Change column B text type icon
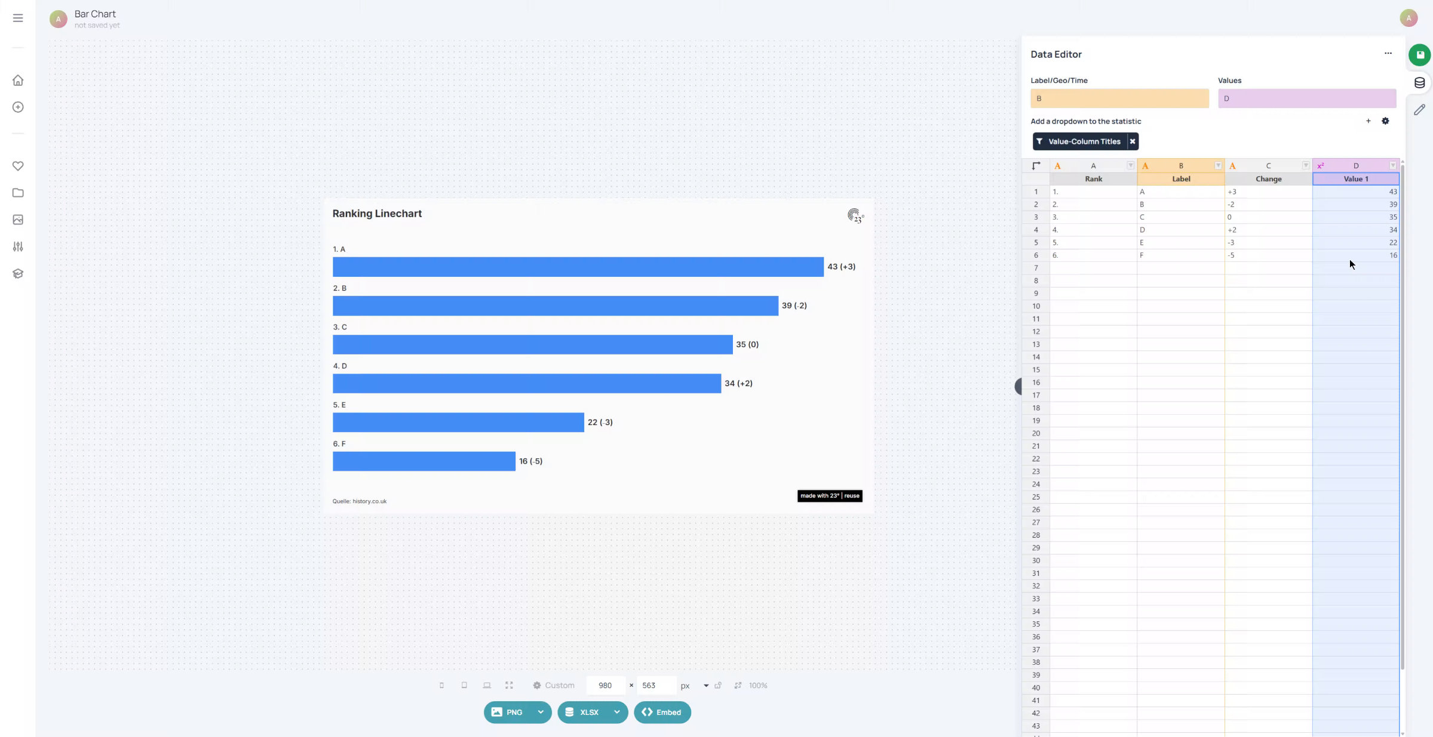 coord(1145,166)
